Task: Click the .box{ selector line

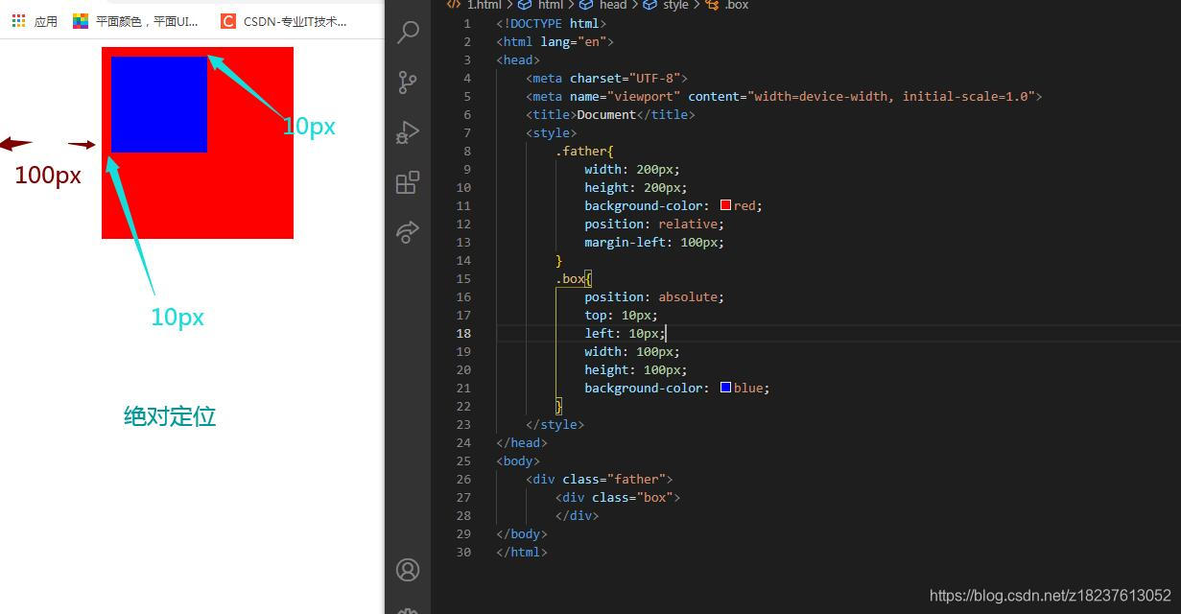Action: (x=574, y=278)
